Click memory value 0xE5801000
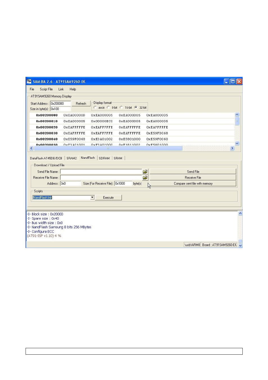Viewport: 268px width, 380px height. pos(130,139)
